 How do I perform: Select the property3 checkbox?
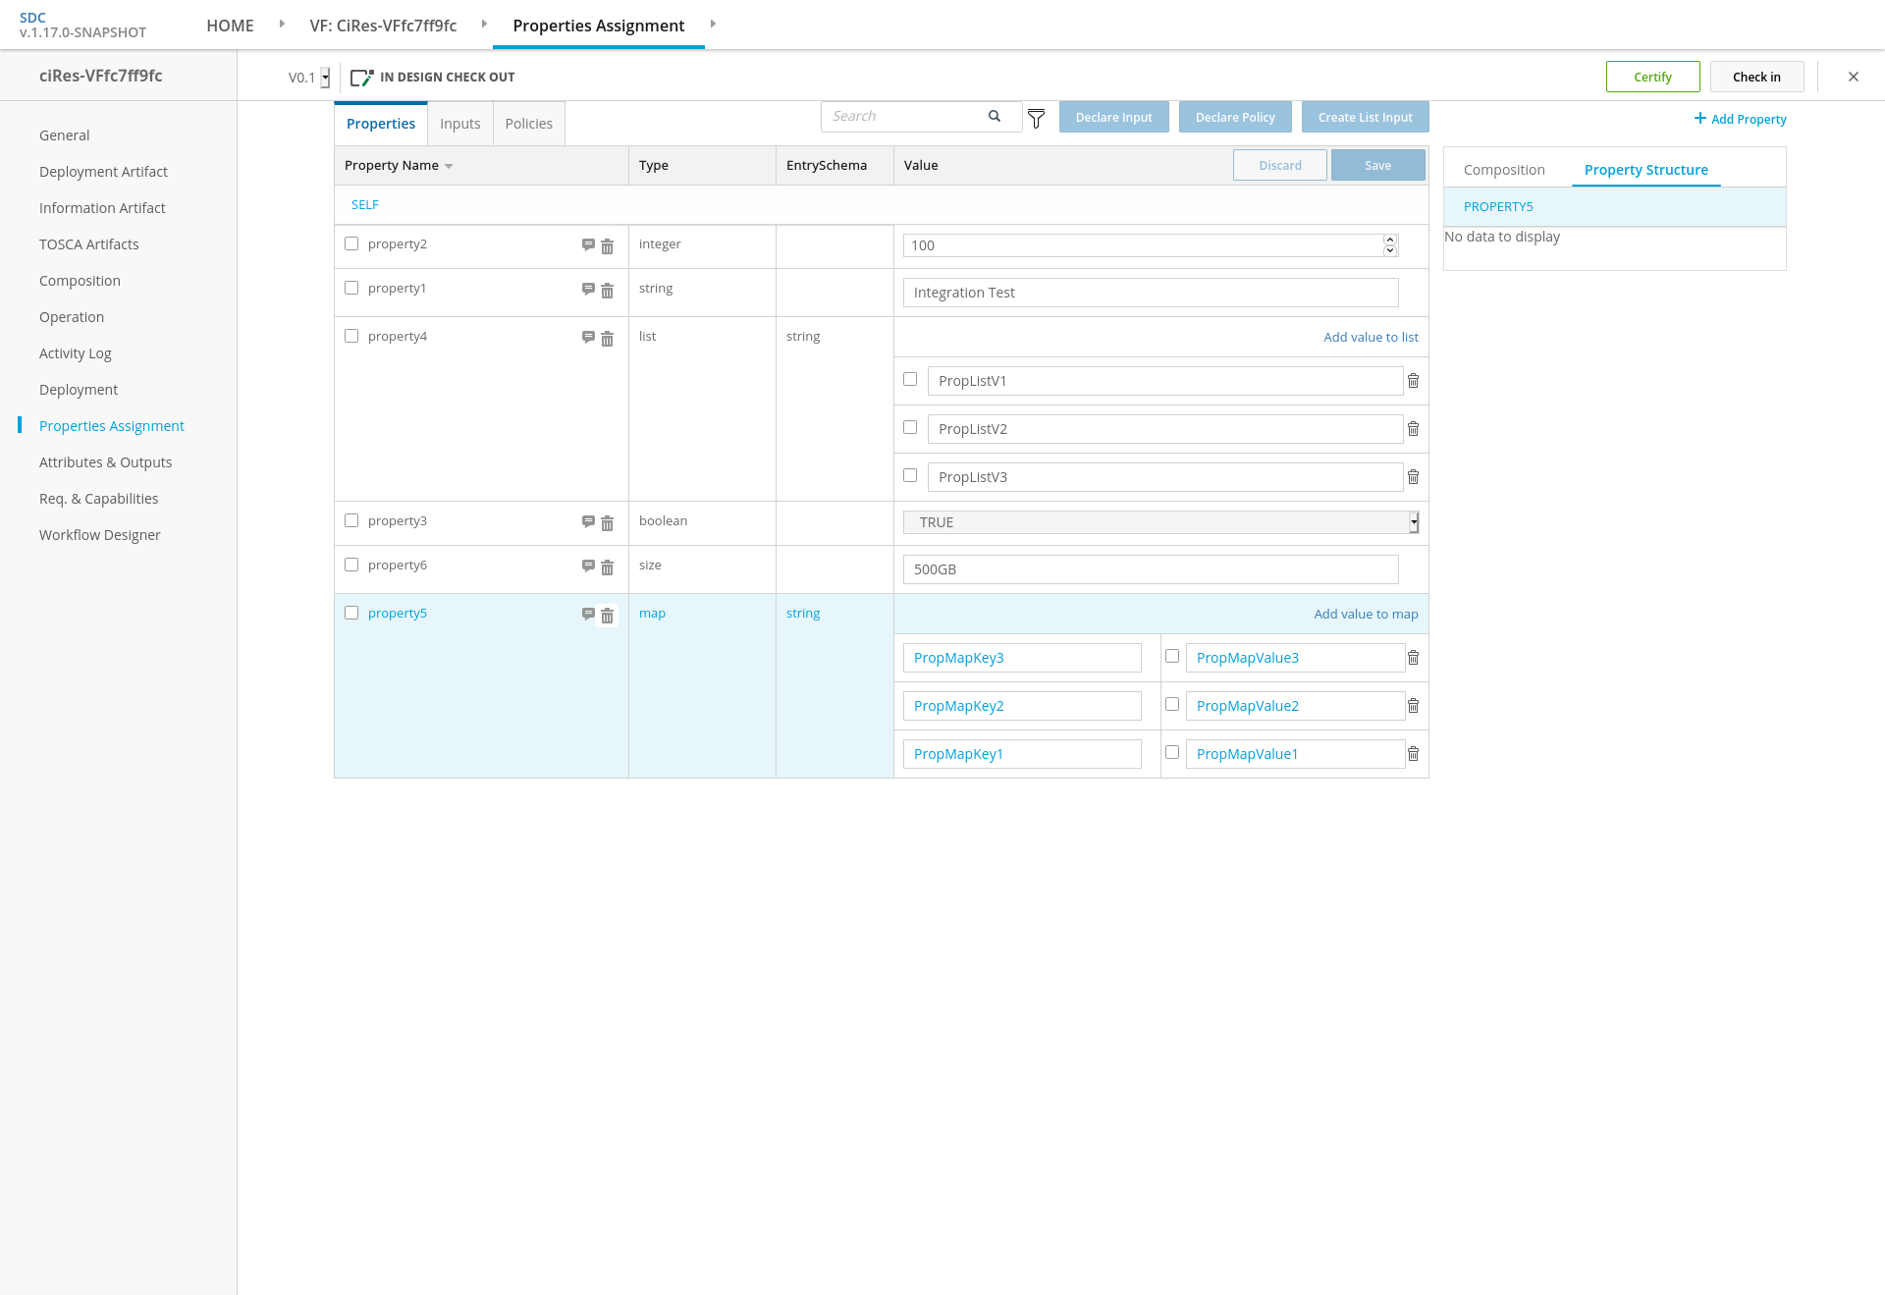pyautogui.click(x=351, y=520)
